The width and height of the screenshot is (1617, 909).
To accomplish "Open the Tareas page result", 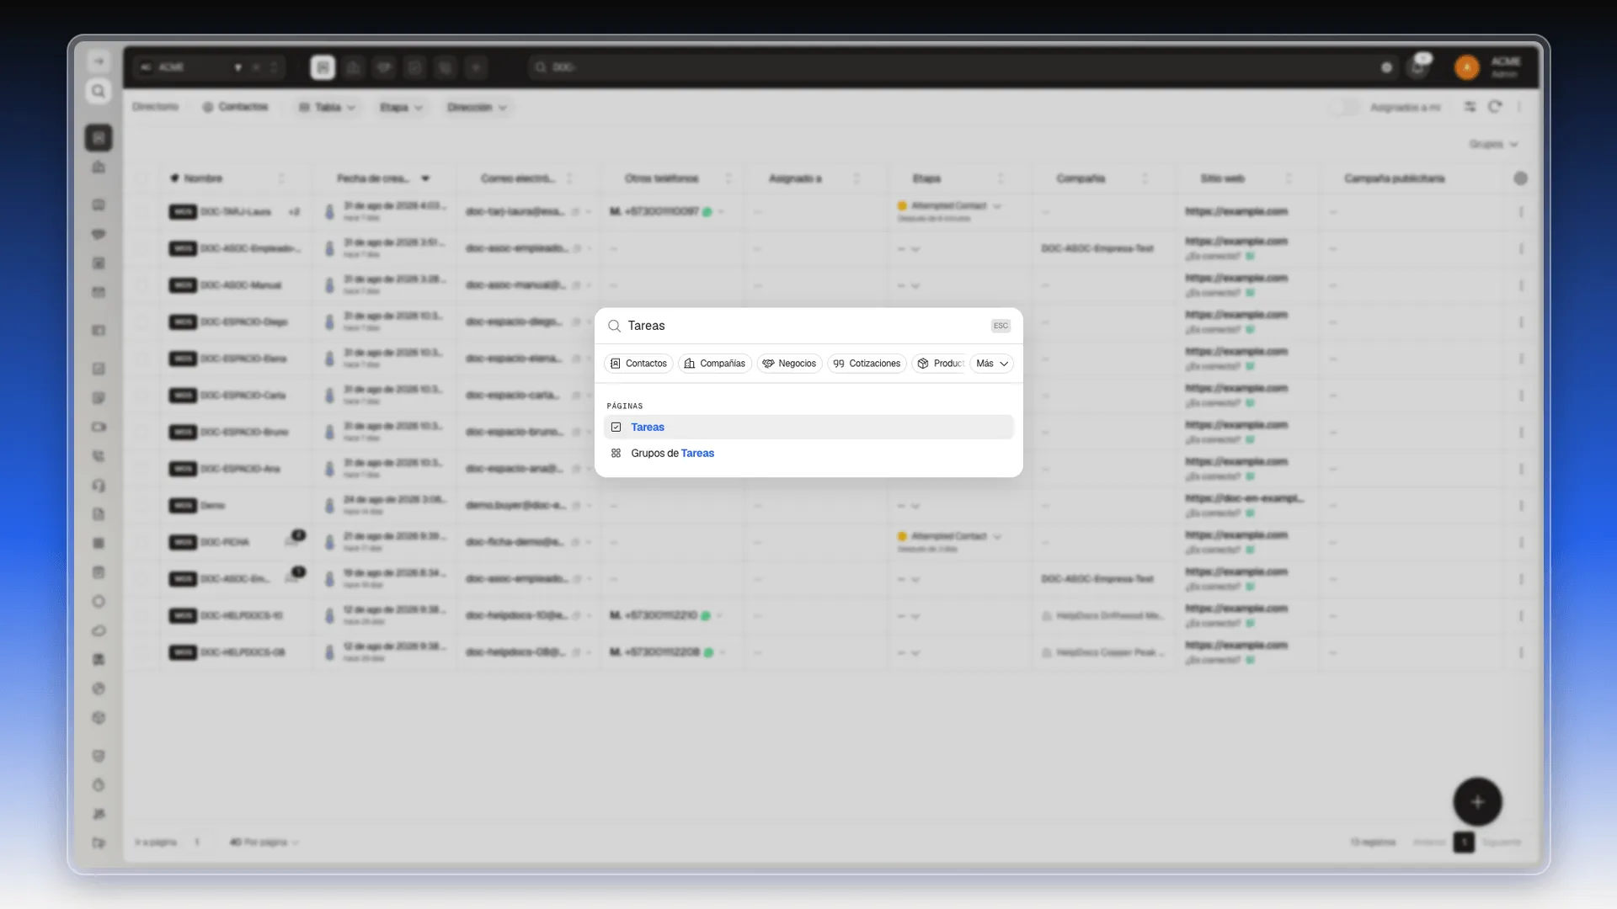I will coord(808,427).
